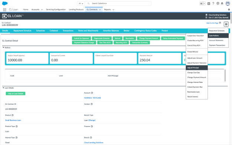Switch to the Collateral tab
The height and width of the screenshot is (145, 232).
pyautogui.click(x=54, y=31)
